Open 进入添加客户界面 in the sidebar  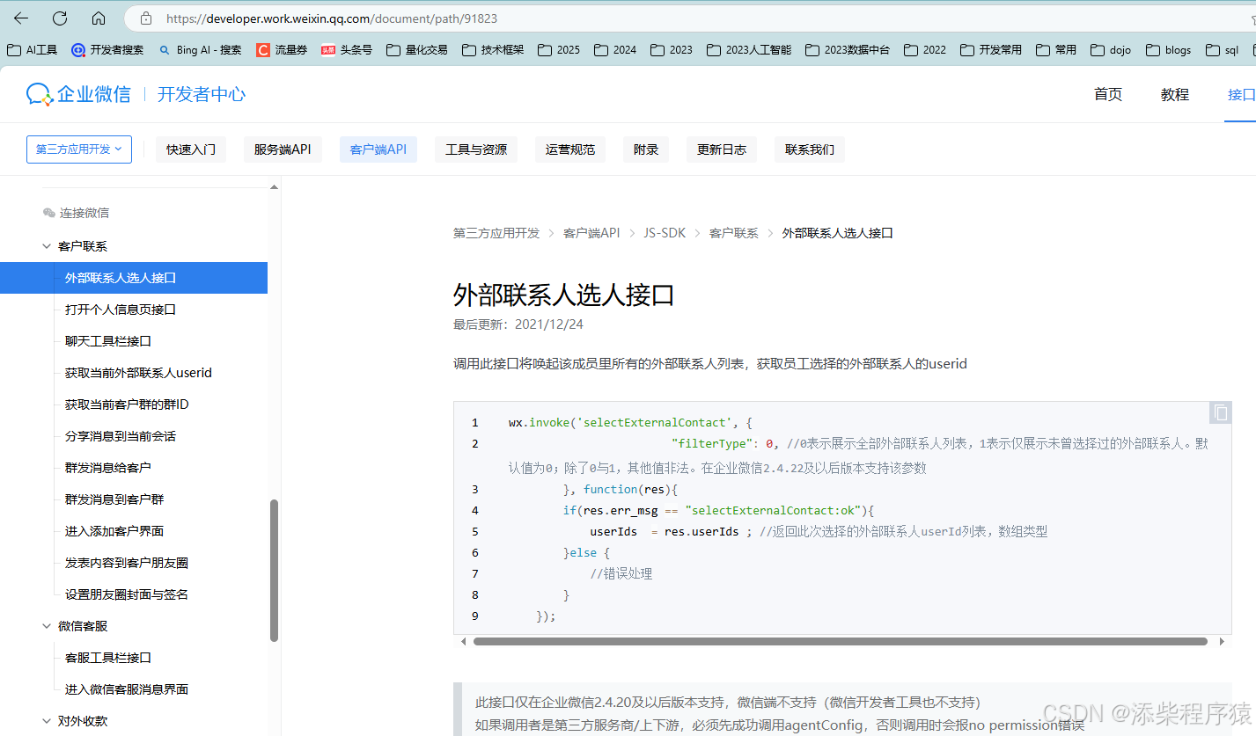pyautogui.click(x=114, y=531)
